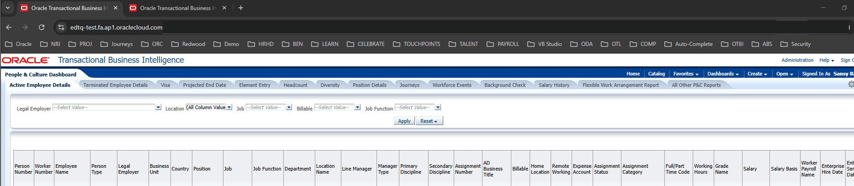Click the browser back arrow
Screen dimensions: 854x186
(x=9, y=27)
